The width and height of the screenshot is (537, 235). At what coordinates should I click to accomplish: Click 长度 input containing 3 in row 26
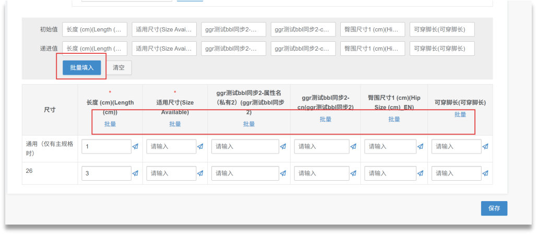pyautogui.click(x=106, y=173)
